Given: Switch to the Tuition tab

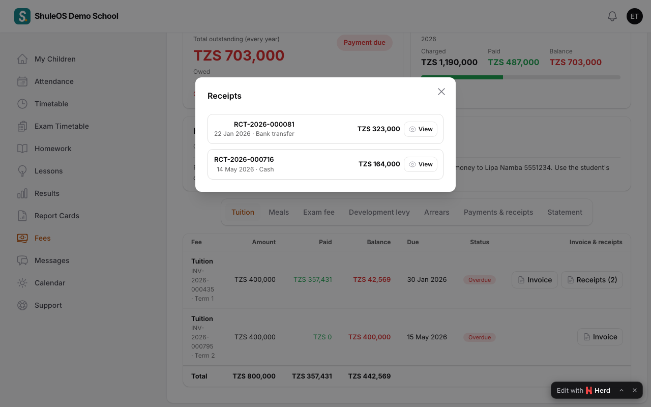Looking at the screenshot, I should click(243, 212).
